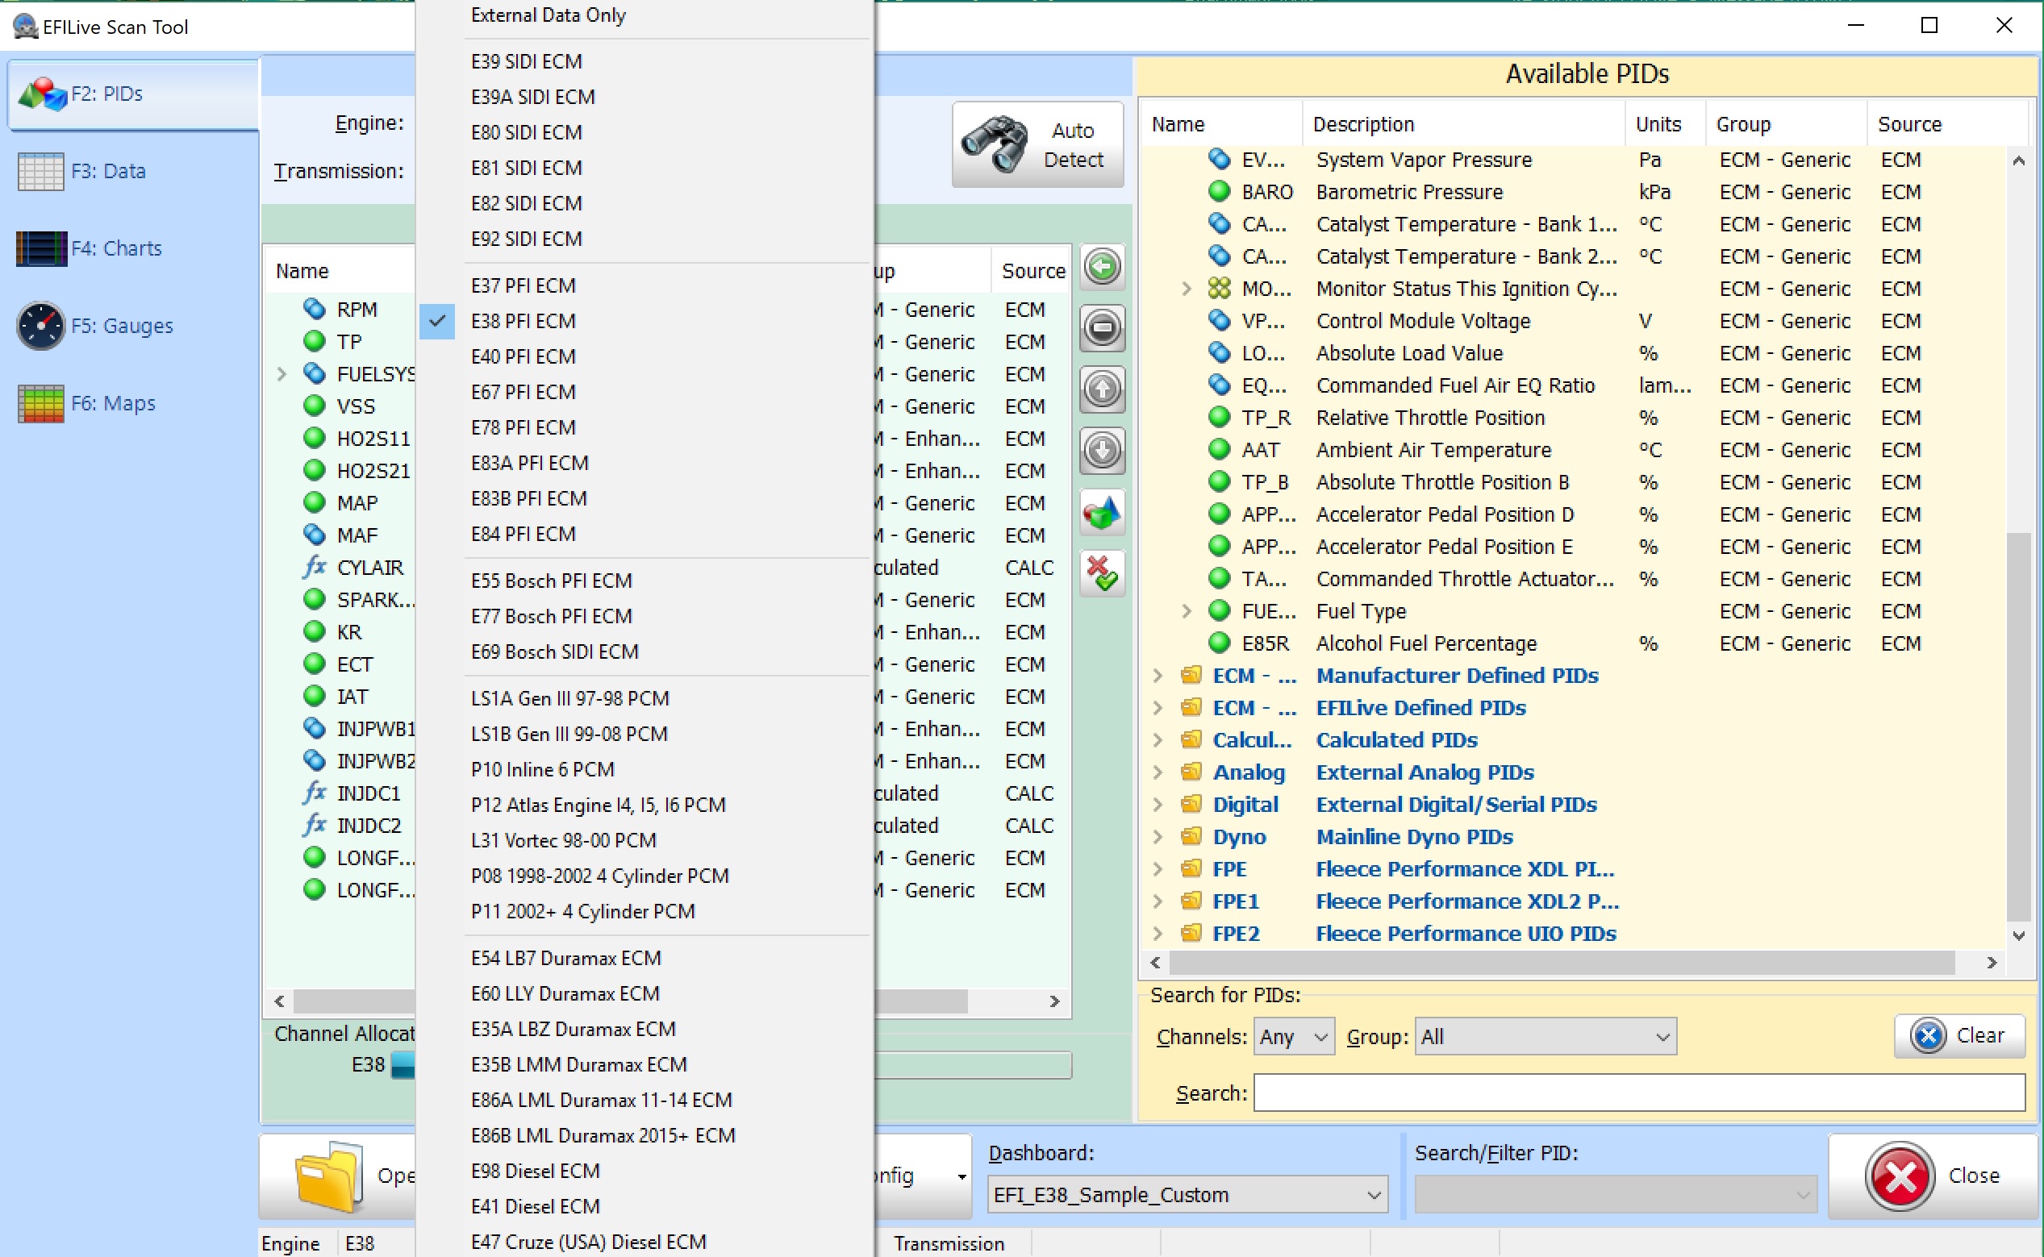Expand External Analog PIDs folder

[x=1158, y=772]
